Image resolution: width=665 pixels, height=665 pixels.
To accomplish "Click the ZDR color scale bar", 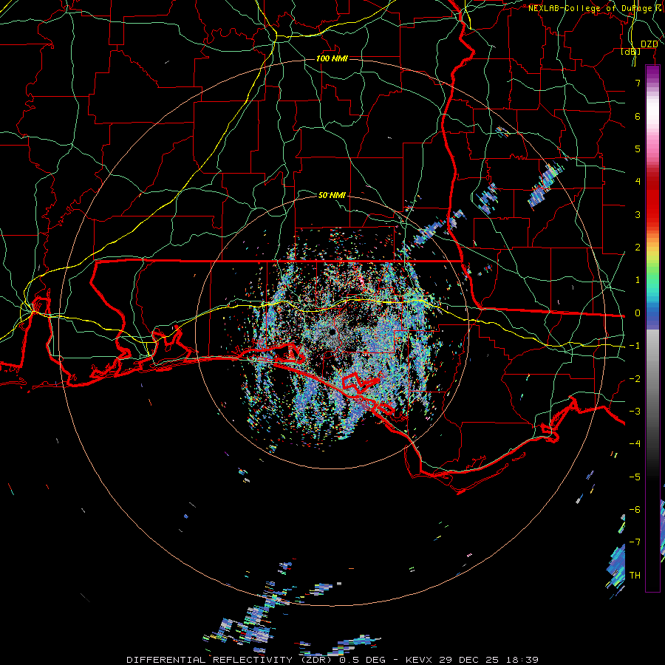I will [x=652, y=328].
